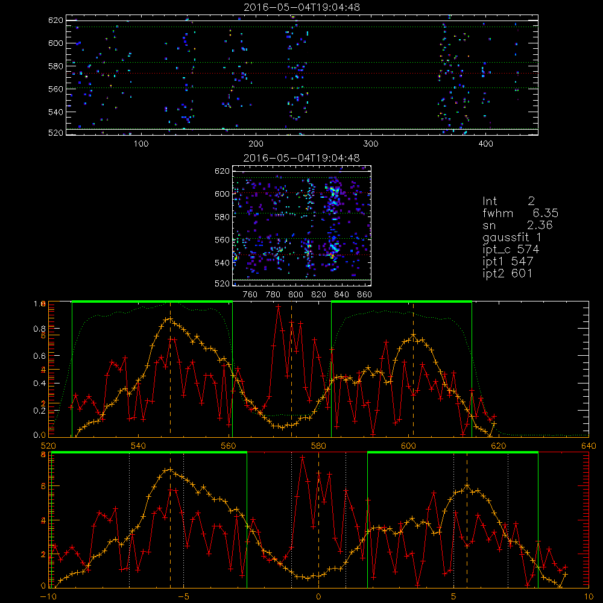
Task: Click x-axis label -5 of bottom plot
Action: pos(183,597)
